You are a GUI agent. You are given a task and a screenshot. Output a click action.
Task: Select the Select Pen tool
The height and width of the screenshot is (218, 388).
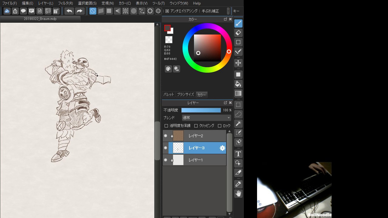tap(238, 133)
